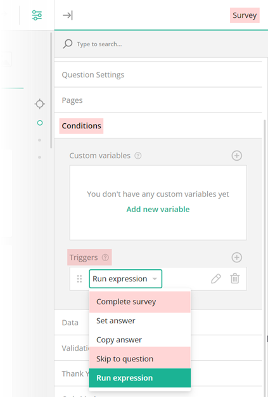The width and height of the screenshot is (268, 397).
Task: Open the settings sliders icon
Action: (37, 15)
